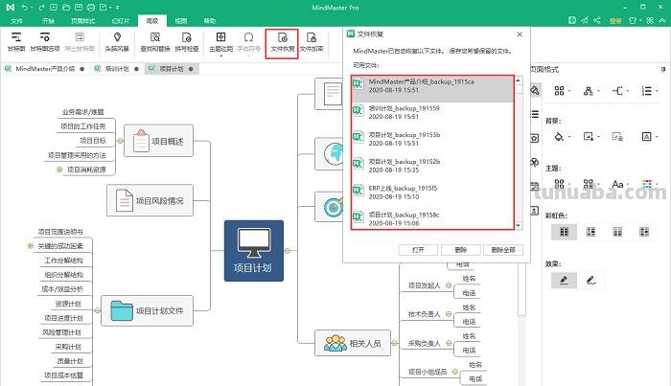This screenshot has height=386, width=671.
Task: Open the connector style dropdown
Action: [x=620, y=90]
